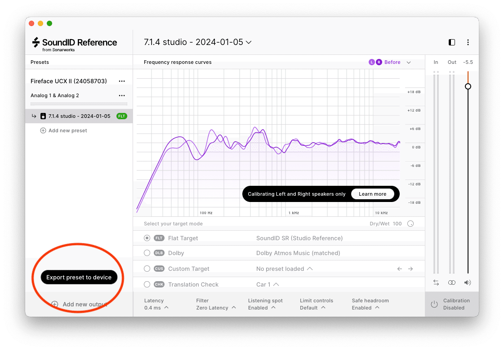Click the speaker icon of 7.1.4 studio preset
The height and width of the screenshot is (350, 504).
coord(43,116)
